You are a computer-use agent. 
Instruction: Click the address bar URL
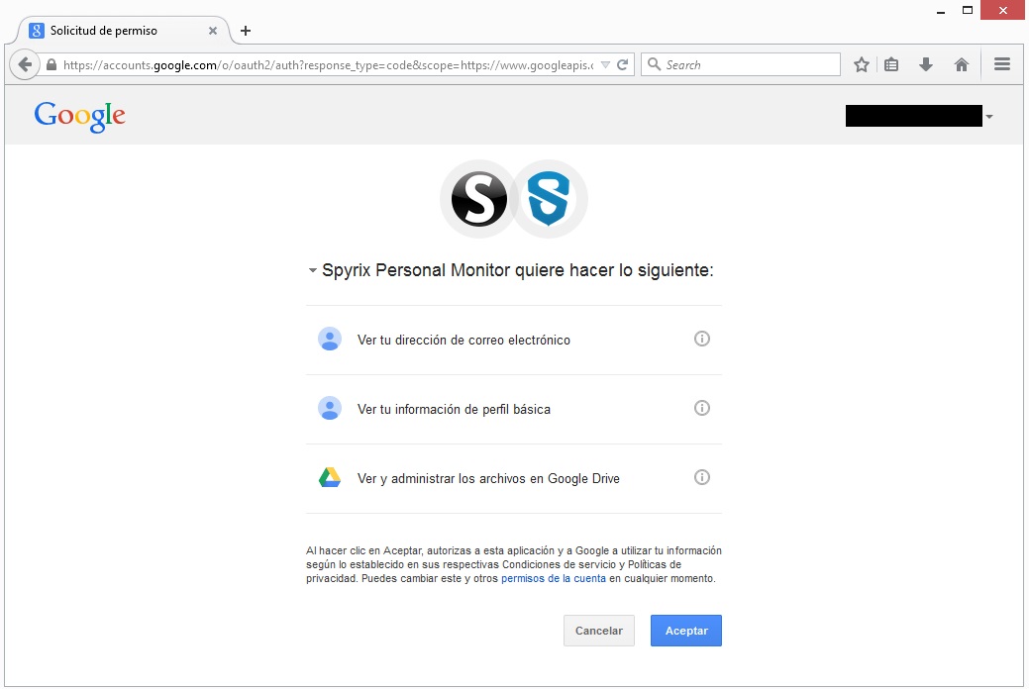click(328, 64)
